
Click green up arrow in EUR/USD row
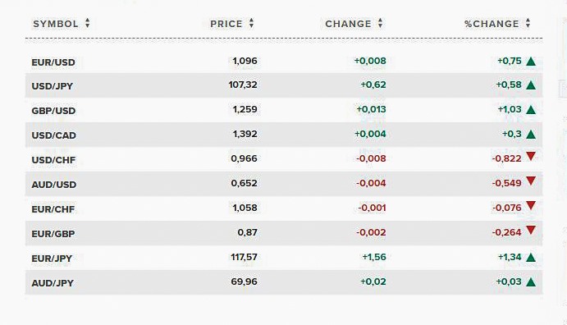pos(531,61)
